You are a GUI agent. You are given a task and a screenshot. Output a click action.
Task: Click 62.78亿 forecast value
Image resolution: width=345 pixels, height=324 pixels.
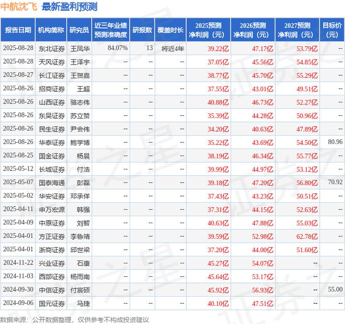pos(307,236)
